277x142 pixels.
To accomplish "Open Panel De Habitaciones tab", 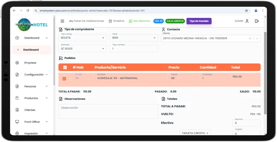I will (87, 21).
